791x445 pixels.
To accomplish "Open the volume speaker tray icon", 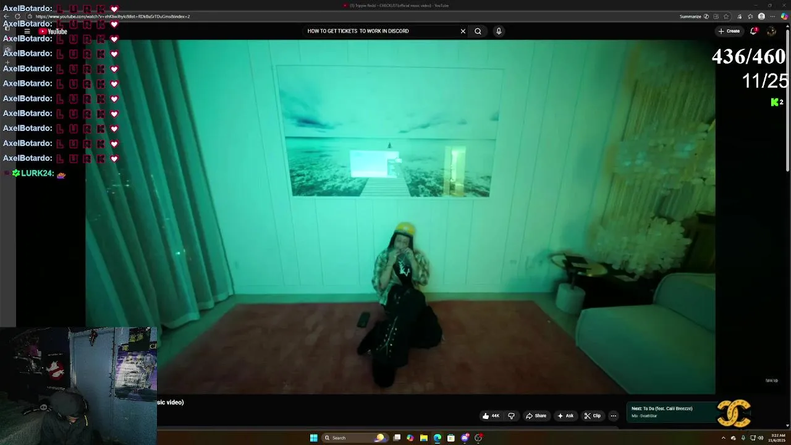I will point(761,438).
